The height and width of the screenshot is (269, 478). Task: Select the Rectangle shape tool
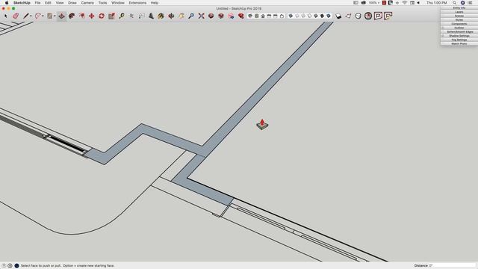(50, 16)
